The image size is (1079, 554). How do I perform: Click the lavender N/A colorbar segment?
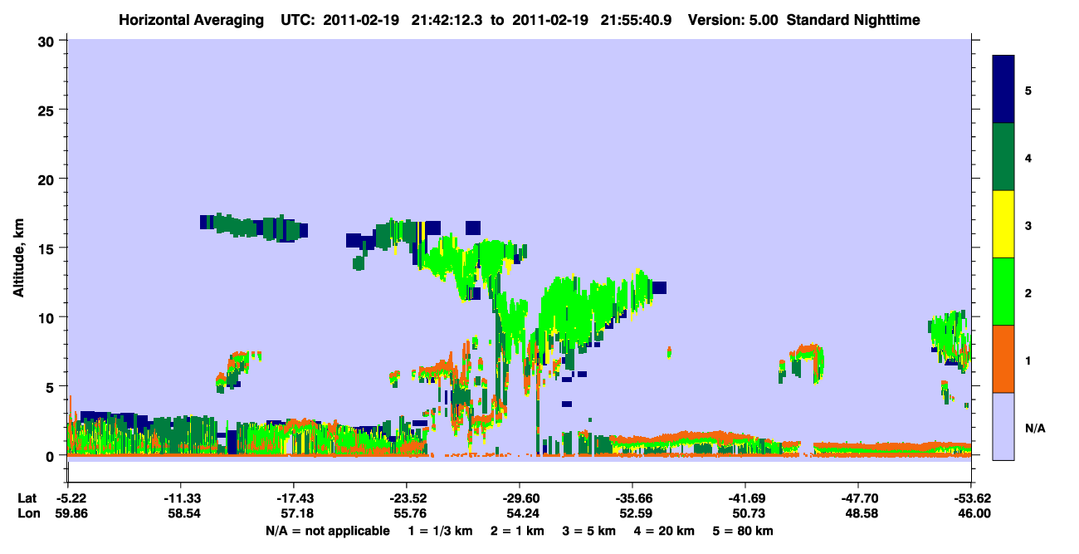pos(1003,426)
